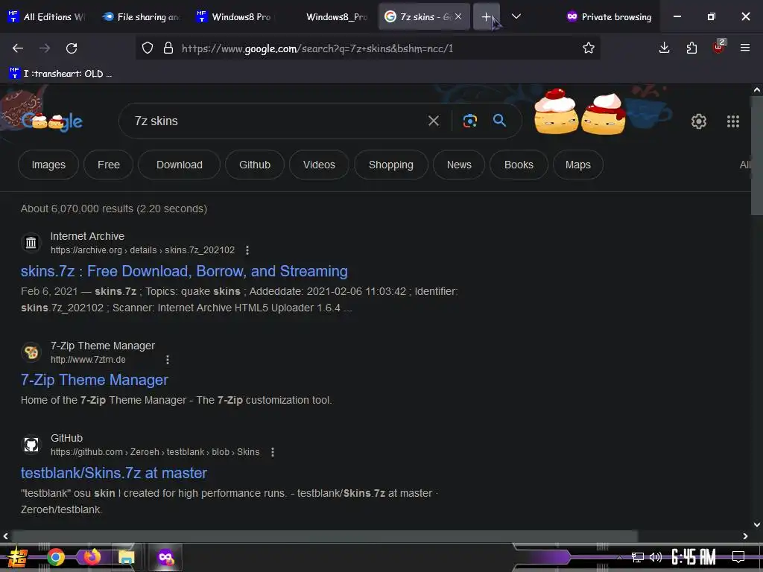763x572 pixels.
Task: Open the volume control in tray
Action: coord(656,557)
